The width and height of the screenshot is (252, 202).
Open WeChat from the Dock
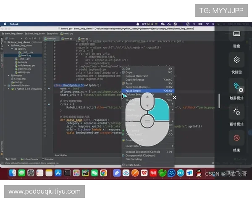tap(94, 173)
